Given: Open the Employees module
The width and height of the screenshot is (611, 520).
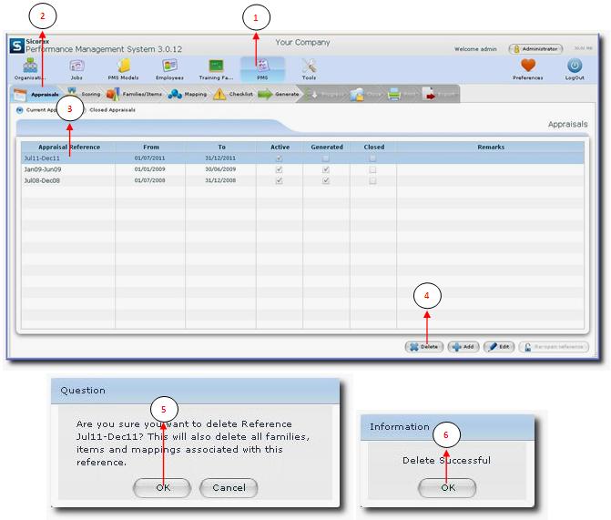Looking at the screenshot, I should tap(170, 66).
